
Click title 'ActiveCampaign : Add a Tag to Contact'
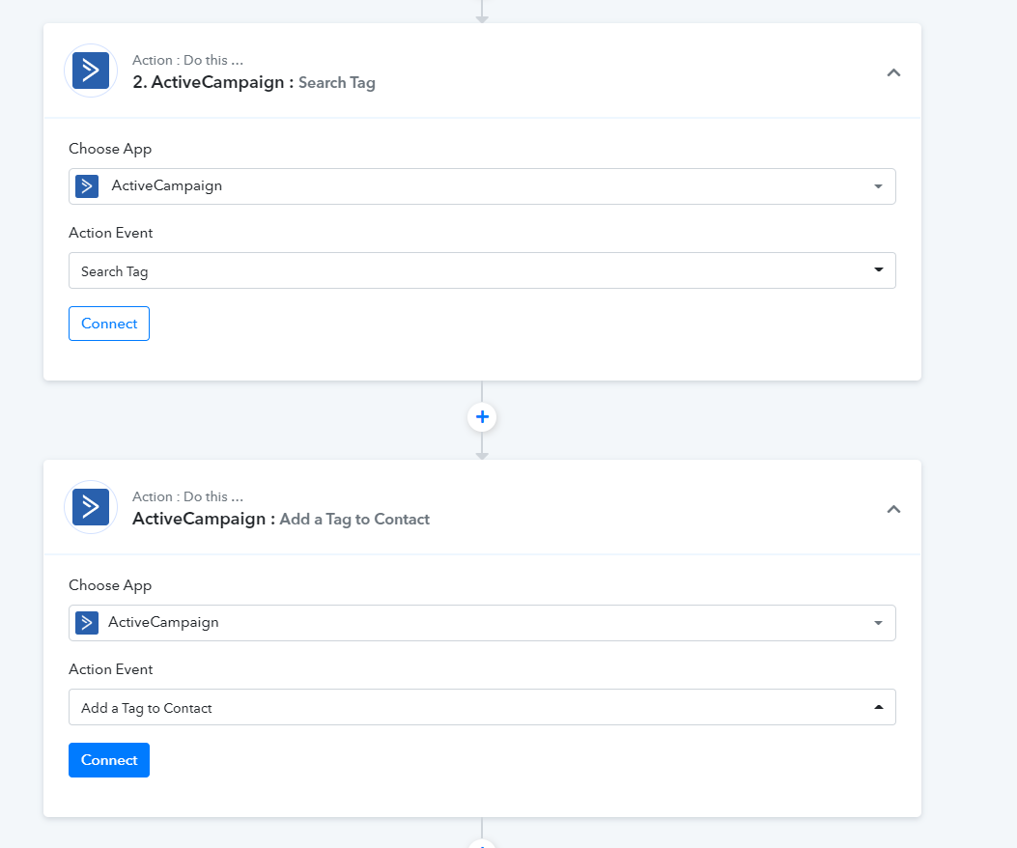281,519
